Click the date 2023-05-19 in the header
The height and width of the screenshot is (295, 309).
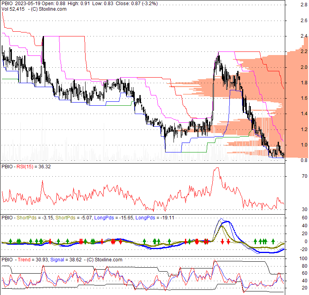tap(29, 4)
